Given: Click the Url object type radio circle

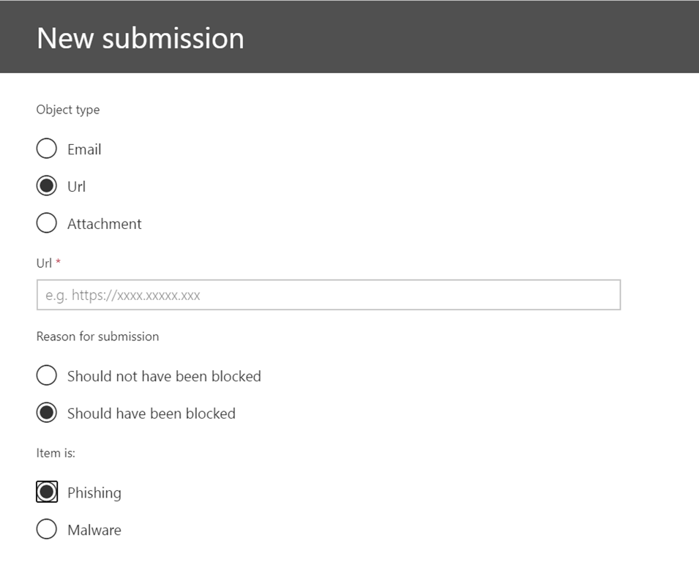Looking at the screenshot, I should pos(46,186).
